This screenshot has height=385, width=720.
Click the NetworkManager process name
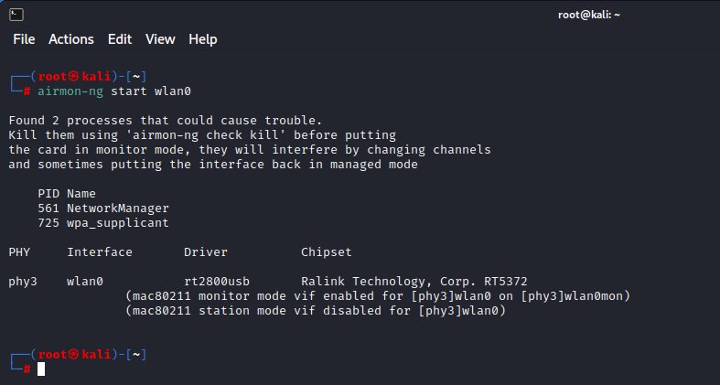point(118,209)
